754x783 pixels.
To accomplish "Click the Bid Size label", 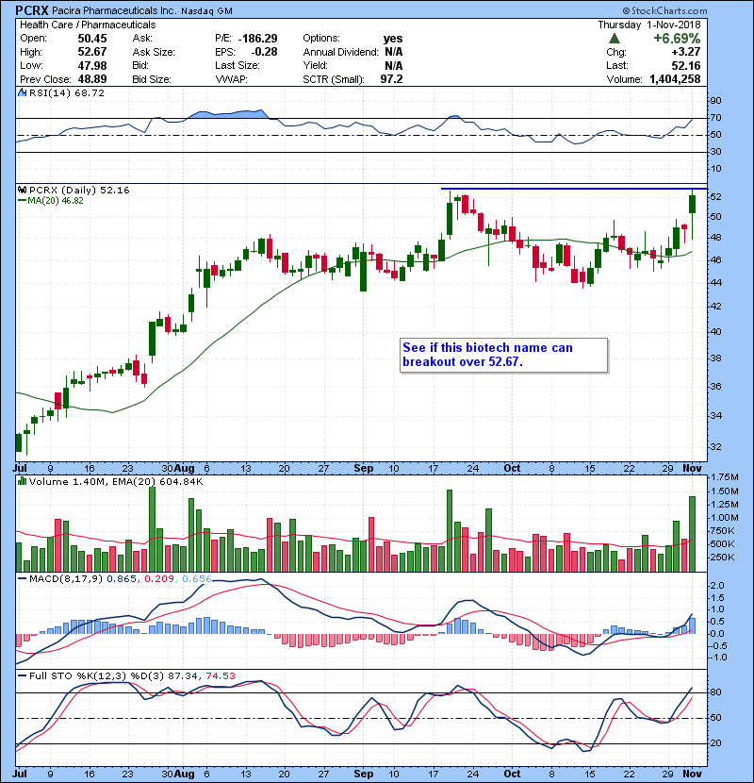I will 152,79.
